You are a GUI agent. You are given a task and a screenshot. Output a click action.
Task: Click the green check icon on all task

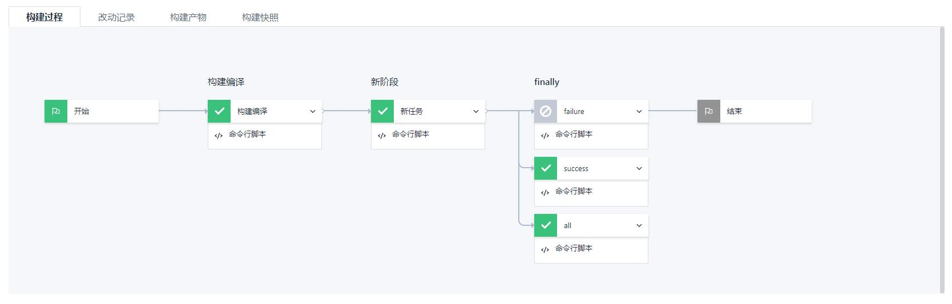click(546, 225)
